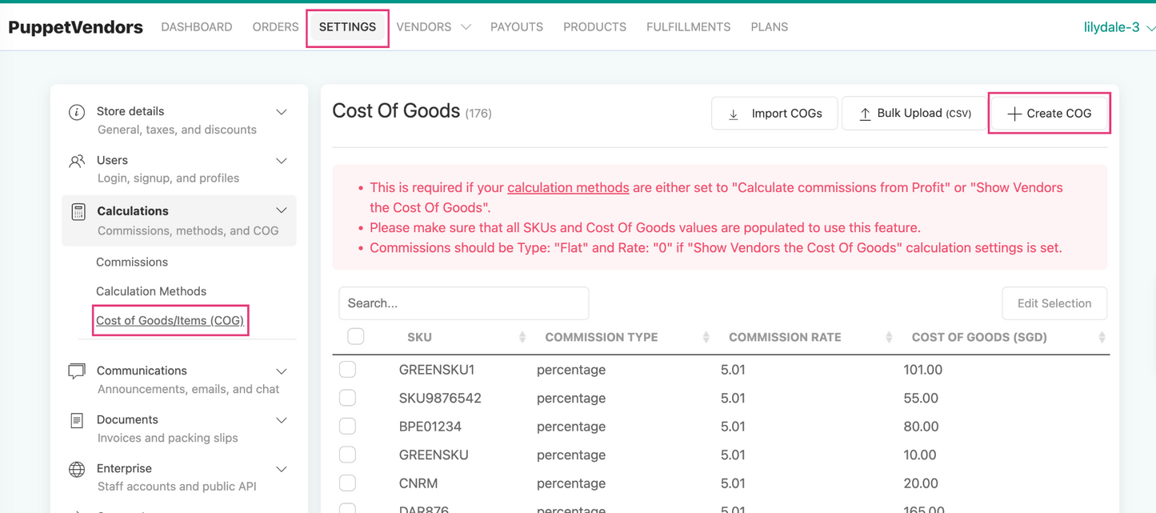Focus the Search input field

pyautogui.click(x=464, y=303)
